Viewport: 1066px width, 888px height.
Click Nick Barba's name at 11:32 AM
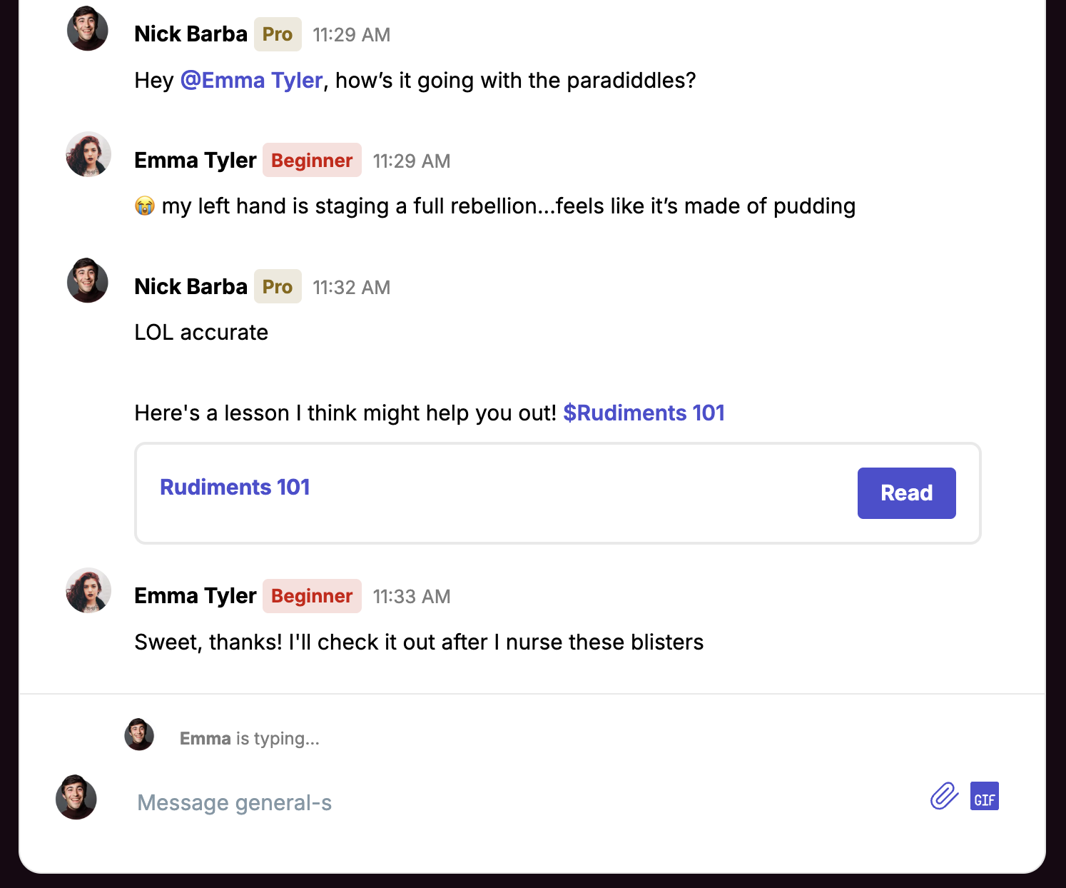tap(191, 287)
